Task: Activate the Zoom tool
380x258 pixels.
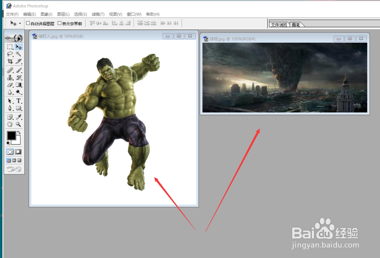Action: click(18, 124)
